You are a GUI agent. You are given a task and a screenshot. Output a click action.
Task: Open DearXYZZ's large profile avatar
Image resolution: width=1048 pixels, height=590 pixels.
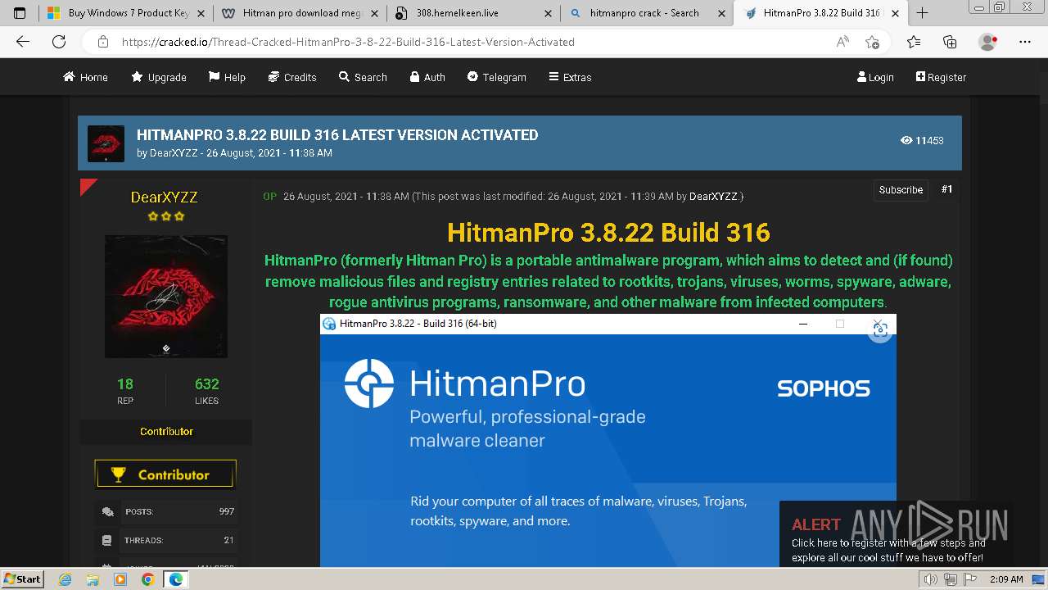click(166, 297)
